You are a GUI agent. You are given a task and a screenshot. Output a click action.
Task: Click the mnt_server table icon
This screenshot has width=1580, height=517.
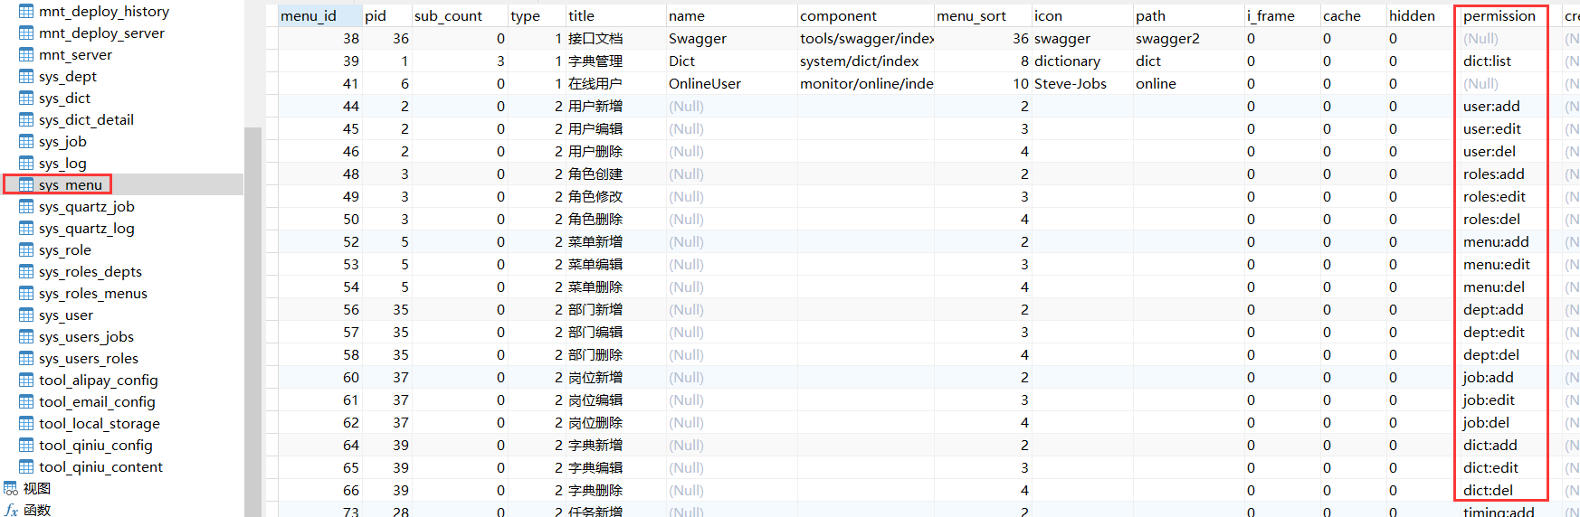point(26,55)
